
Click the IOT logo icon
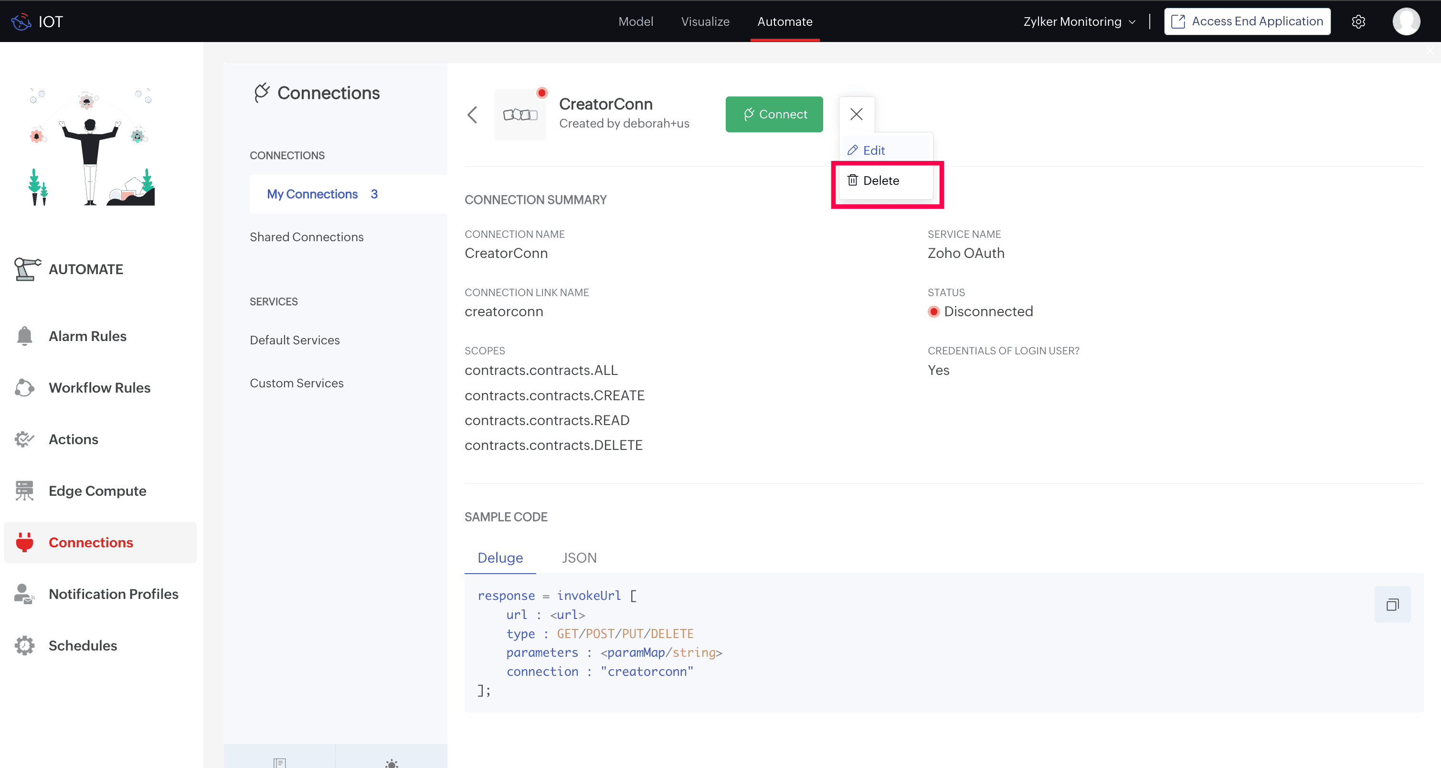(x=21, y=21)
